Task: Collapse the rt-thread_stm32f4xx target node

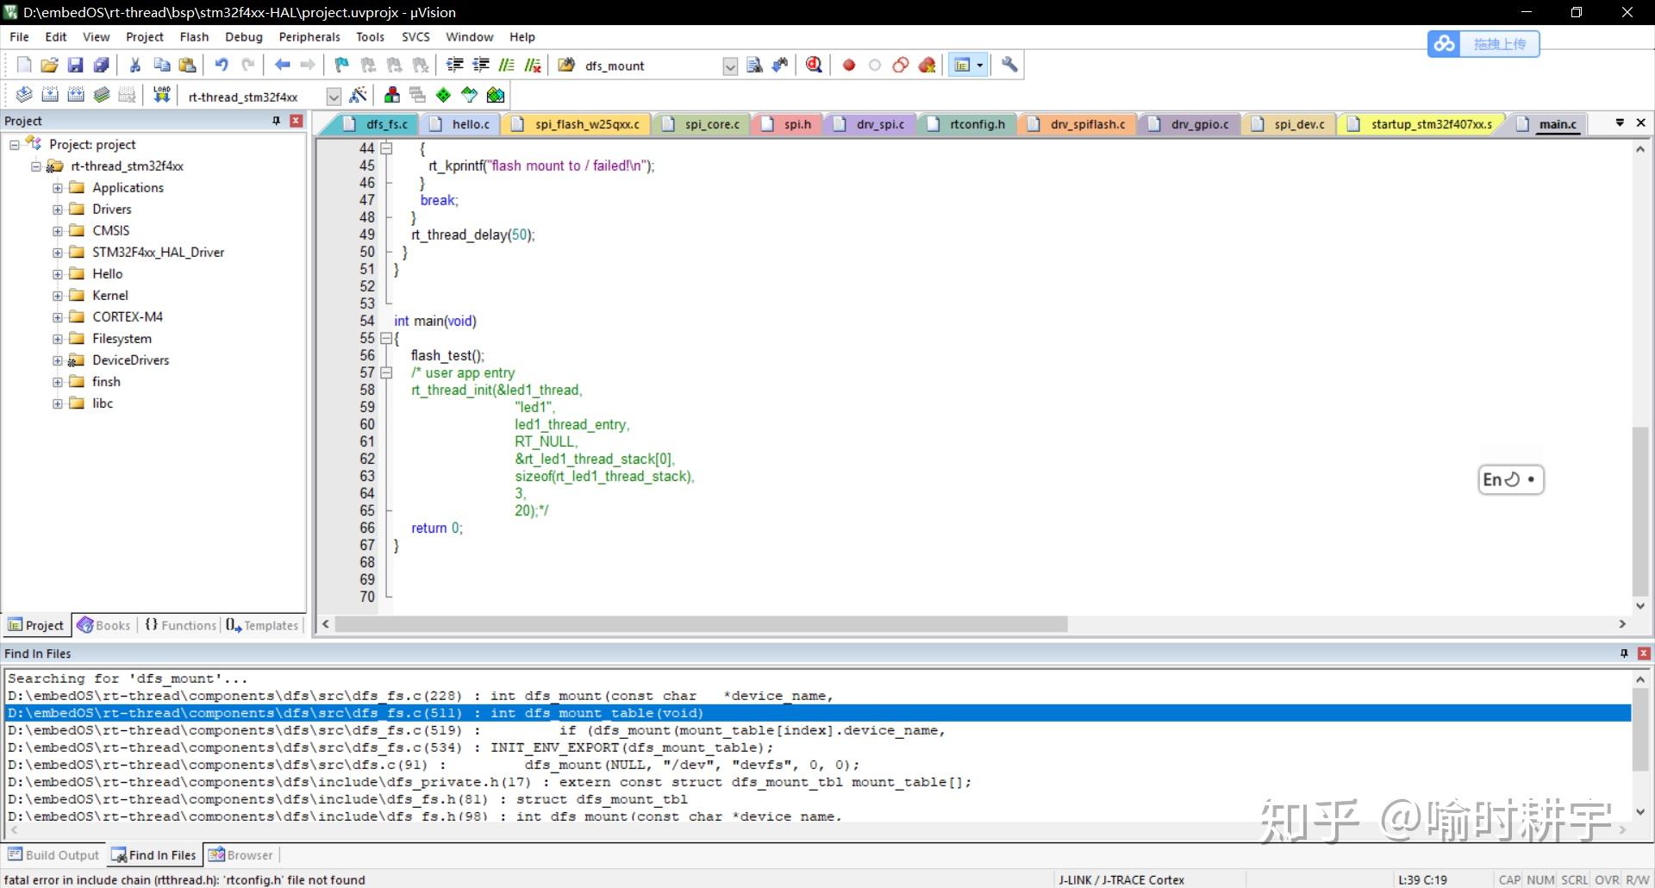Action: pos(36,166)
